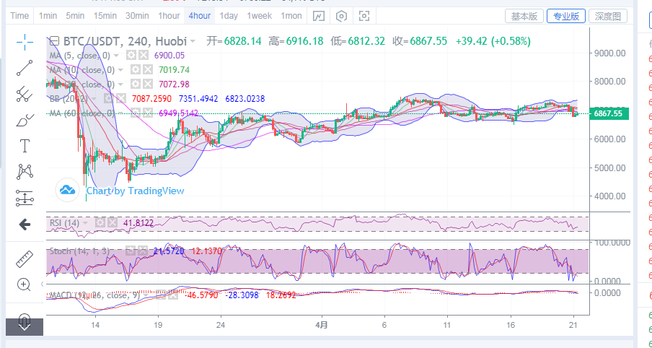Click the 深度图 depth chart button
Image resolution: width=652 pixels, height=348 pixels.
[x=608, y=16]
